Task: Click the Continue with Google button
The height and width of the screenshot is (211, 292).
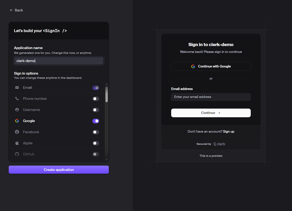Action: point(211,66)
